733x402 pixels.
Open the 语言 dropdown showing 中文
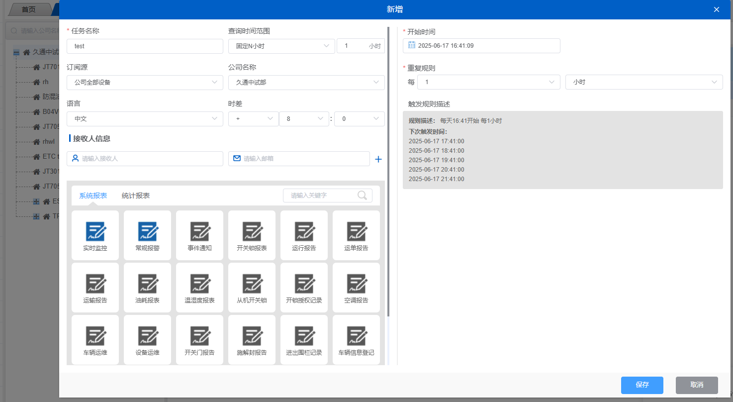145,119
